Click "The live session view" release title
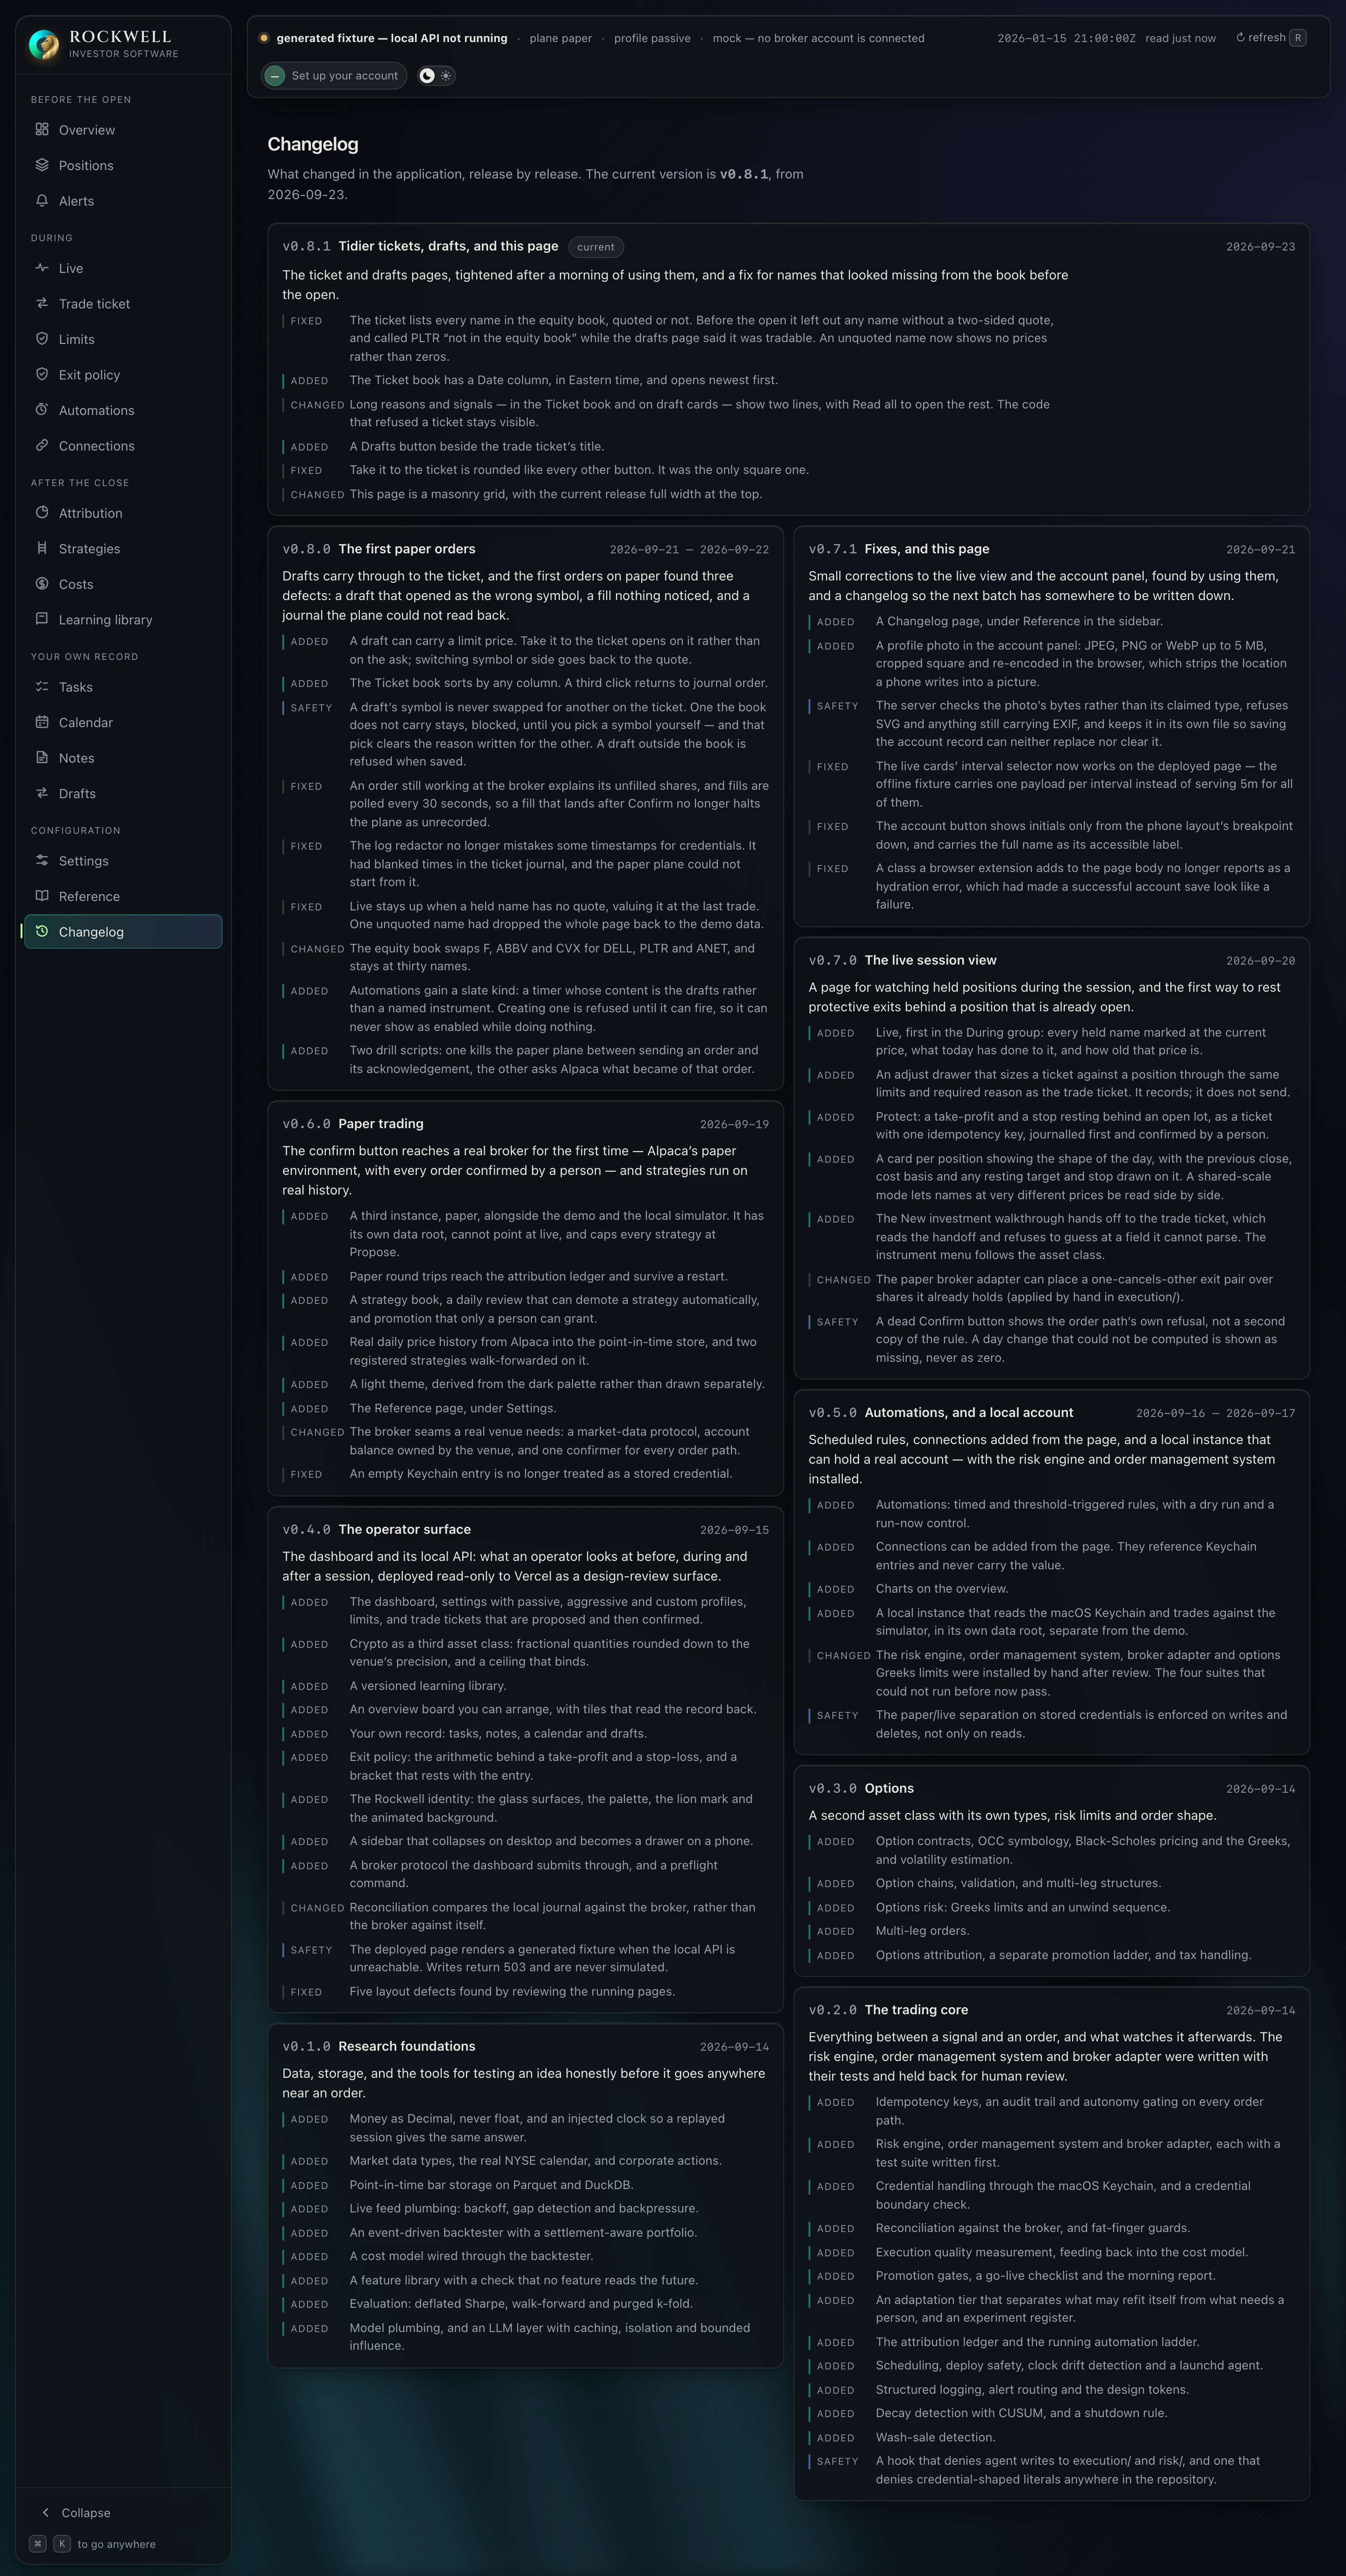 930,960
